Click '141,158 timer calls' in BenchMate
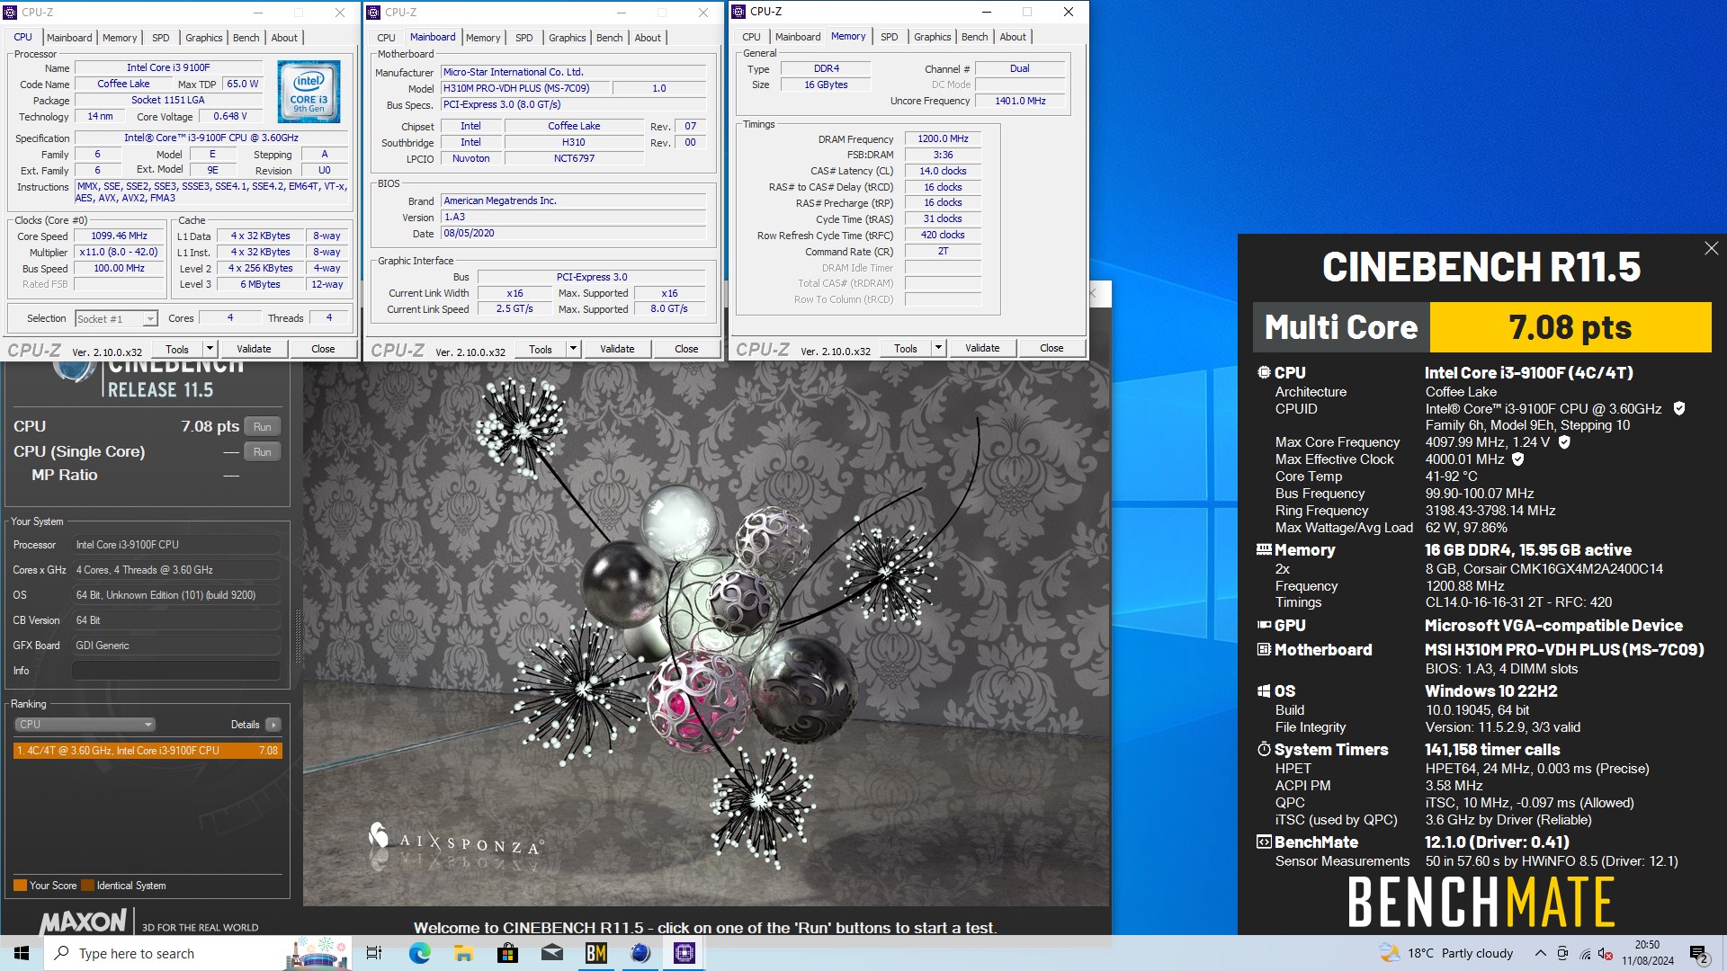This screenshot has height=971, width=1727. (1492, 750)
